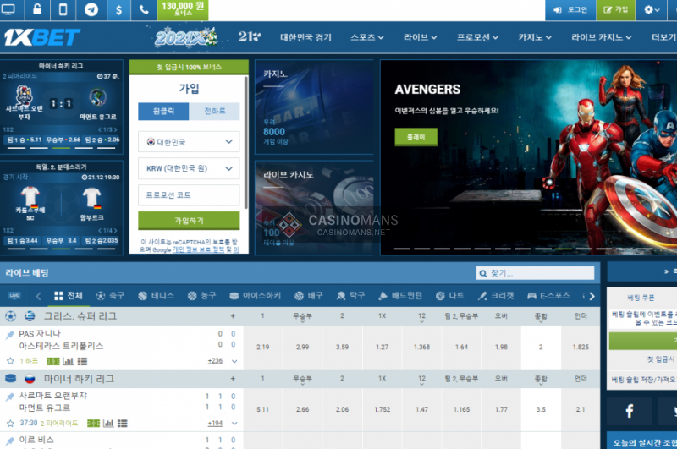Click the Telegram icon in top bar

(91, 9)
